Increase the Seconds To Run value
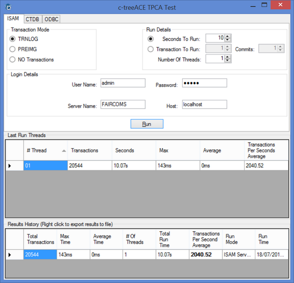The height and width of the screenshot is (283, 294). 228,36
